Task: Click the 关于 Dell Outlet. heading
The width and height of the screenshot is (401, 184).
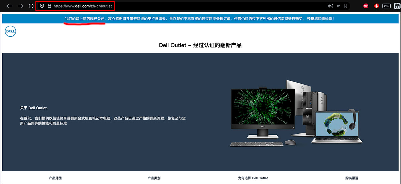Action: [34, 108]
